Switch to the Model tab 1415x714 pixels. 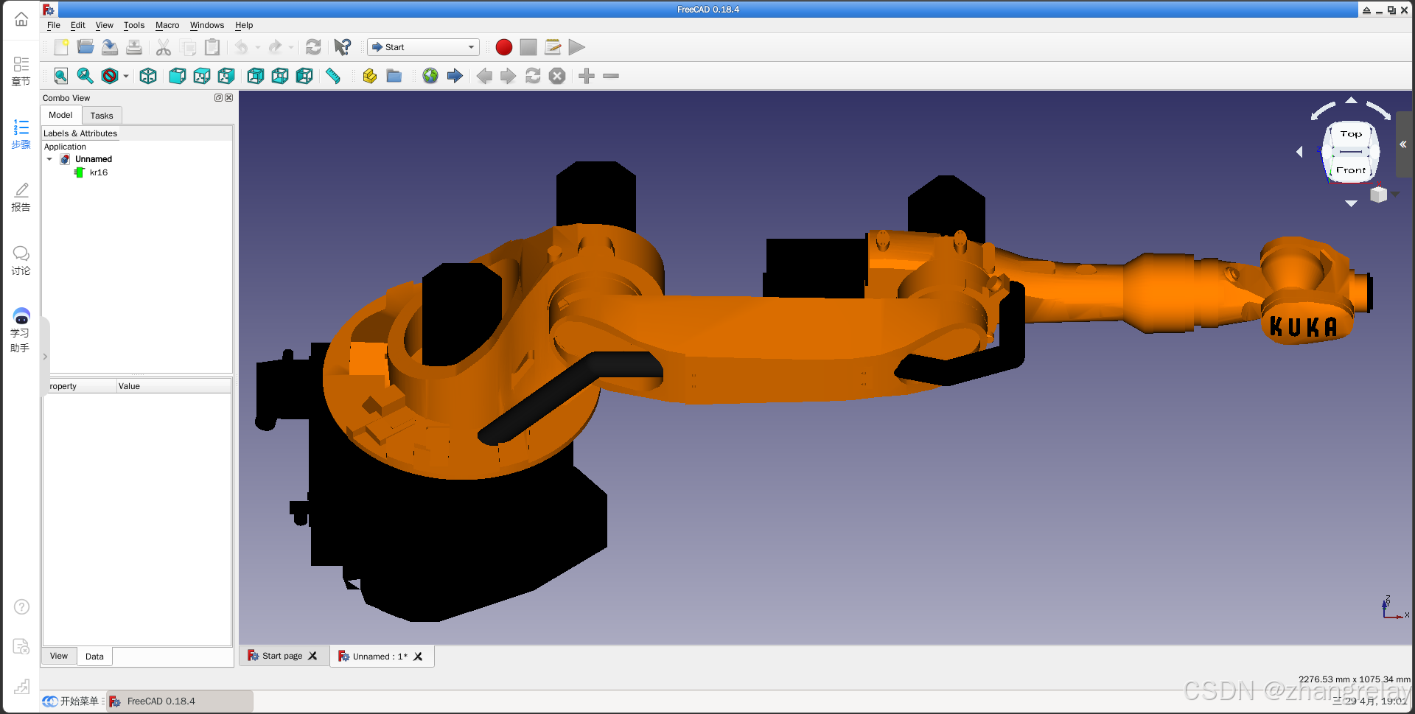coord(60,115)
